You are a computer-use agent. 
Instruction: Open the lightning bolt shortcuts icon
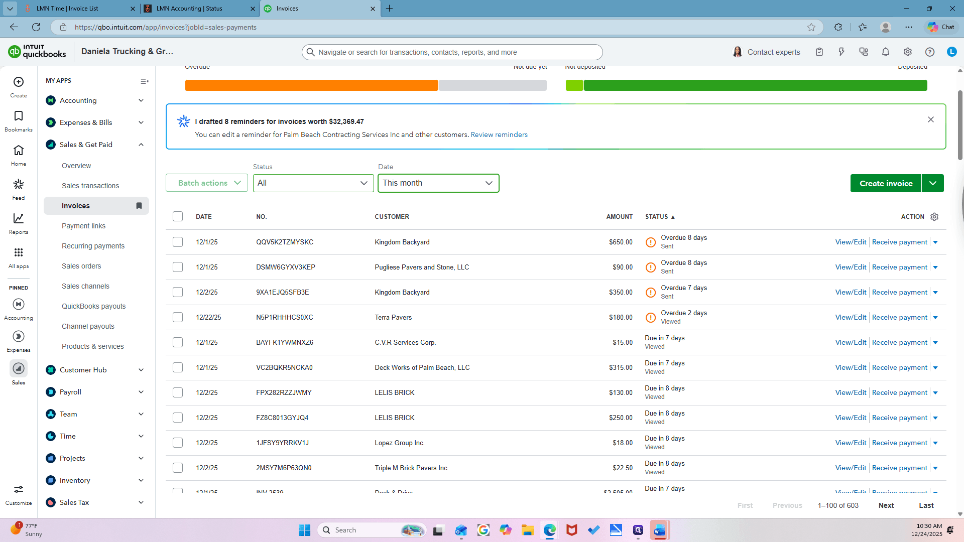point(841,52)
